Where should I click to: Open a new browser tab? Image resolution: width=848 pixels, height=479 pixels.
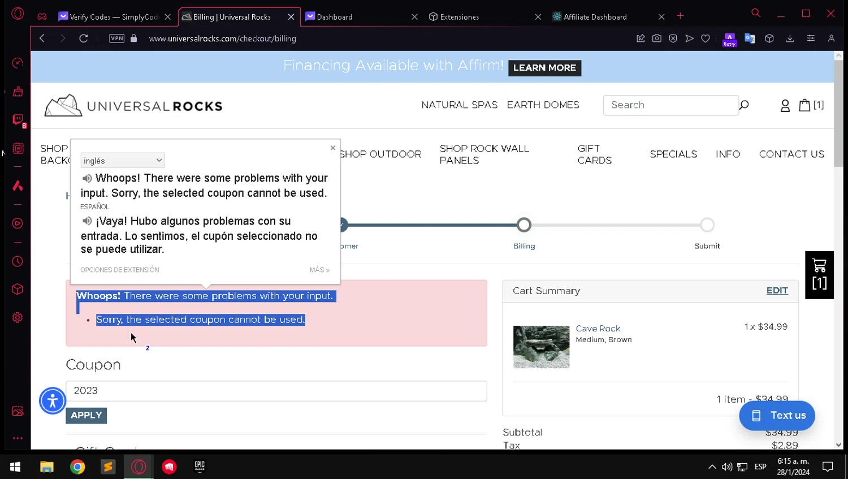point(680,16)
